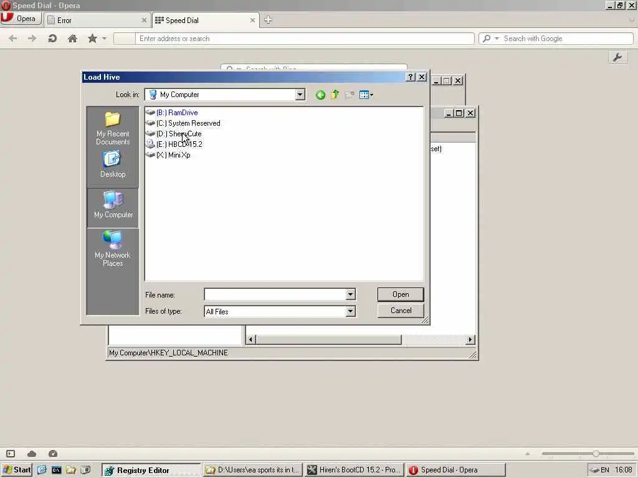
Task: Close the Speed Dial tab
Action: point(253,20)
